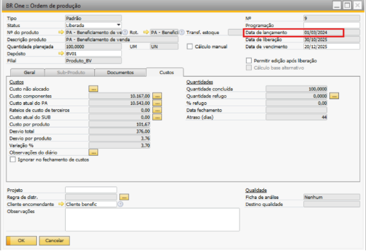Click the Cliente encomendante field

[x=91, y=204]
